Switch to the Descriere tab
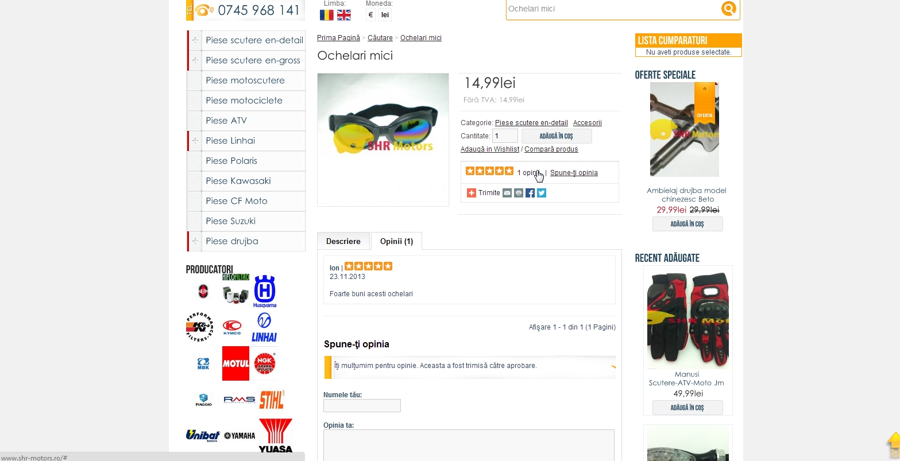This screenshot has width=900, height=461. pos(343,241)
